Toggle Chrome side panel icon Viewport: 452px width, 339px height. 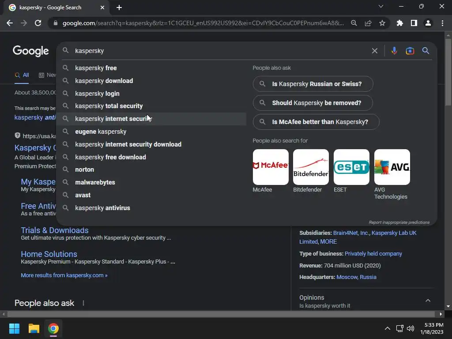coord(414,23)
